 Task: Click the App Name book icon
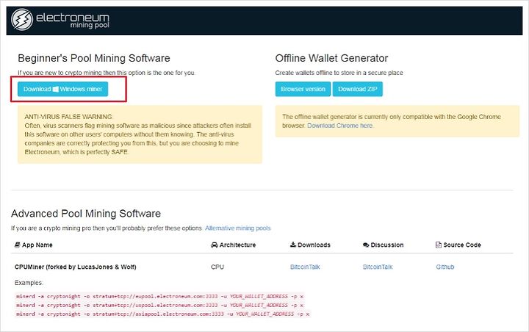pyautogui.click(x=17, y=245)
